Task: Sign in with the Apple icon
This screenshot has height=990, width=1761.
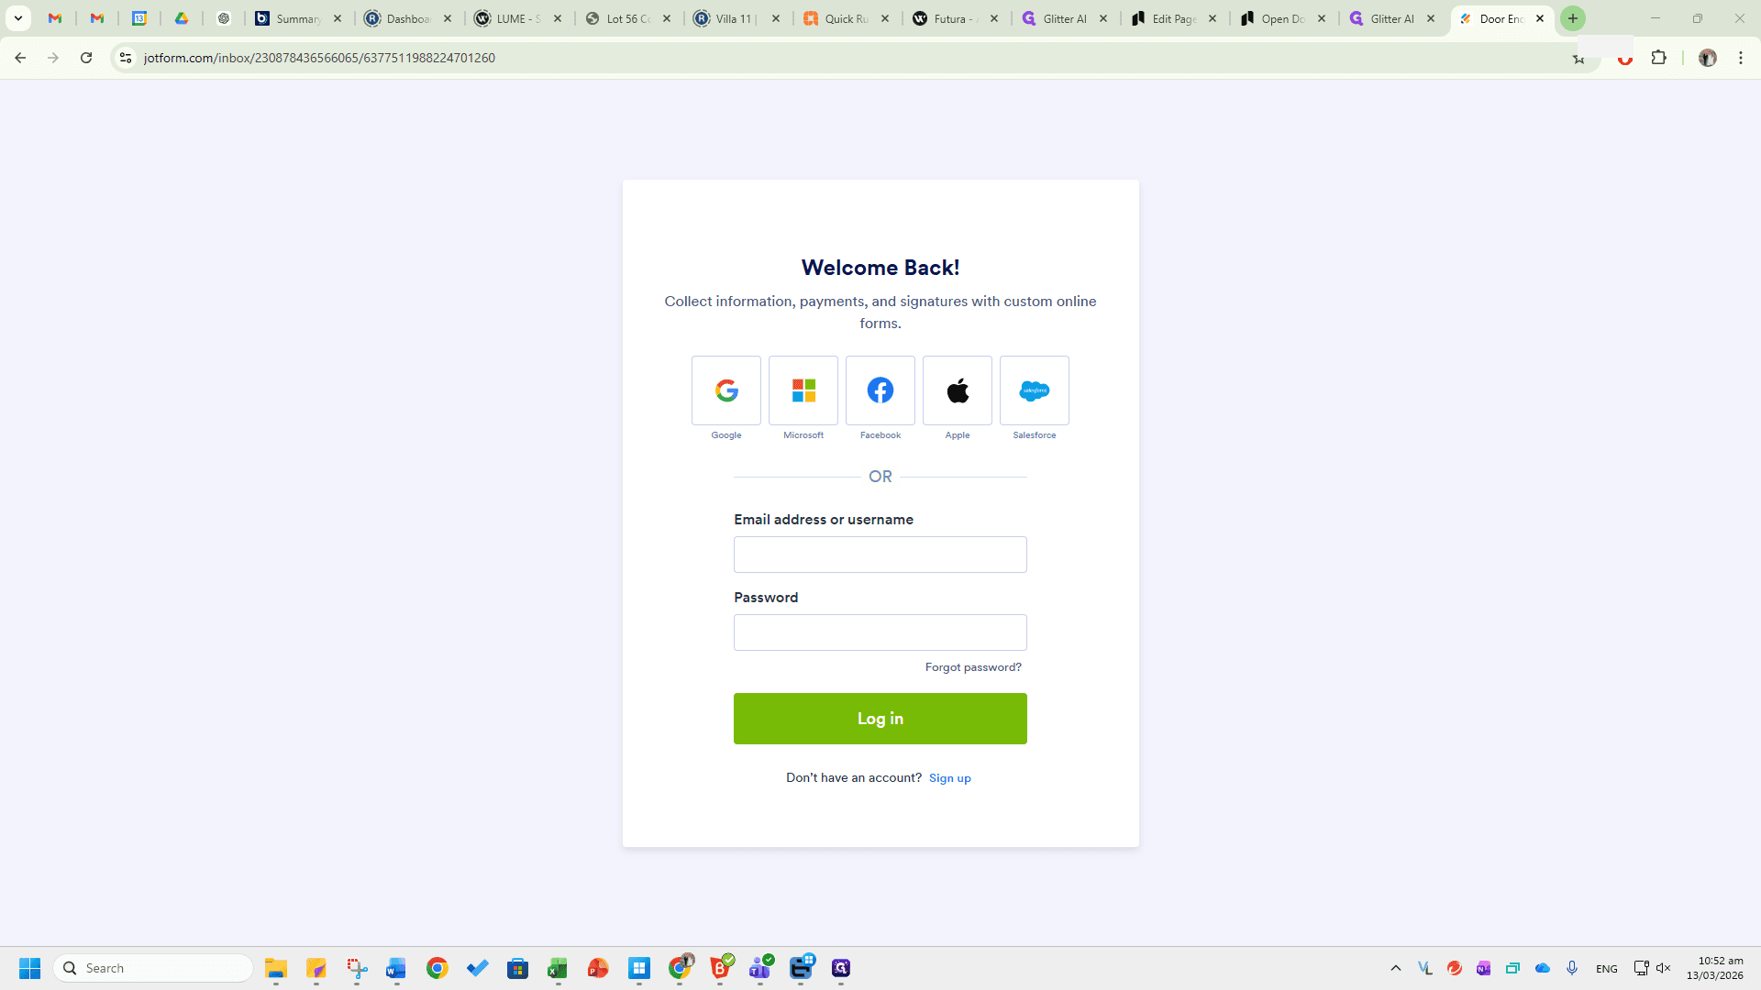Action: click(x=958, y=390)
